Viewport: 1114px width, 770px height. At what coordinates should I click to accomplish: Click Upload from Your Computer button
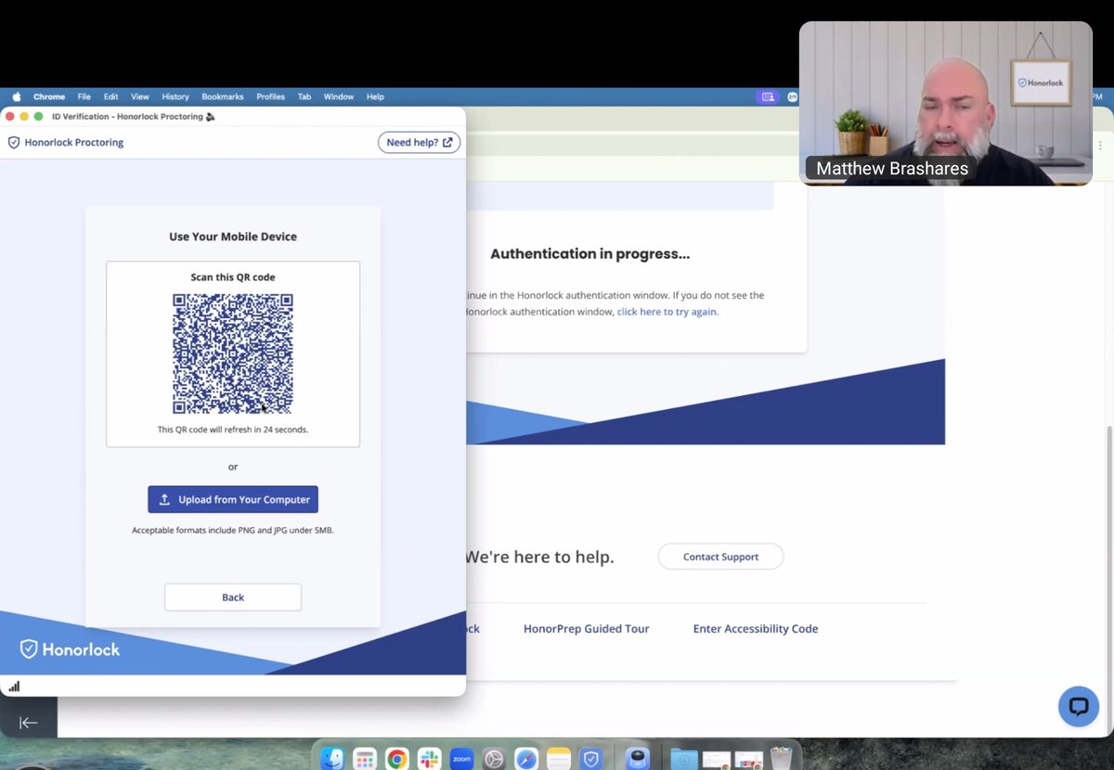(233, 499)
